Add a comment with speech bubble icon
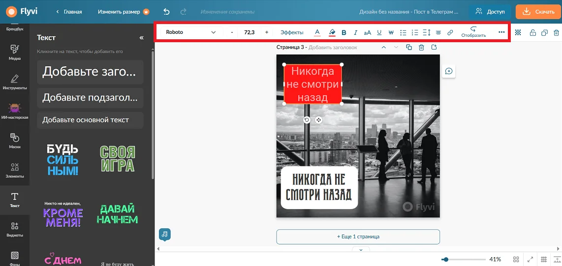Image resolution: width=562 pixels, height=266 pixels. pyautogui.click(x=449, y=71)
